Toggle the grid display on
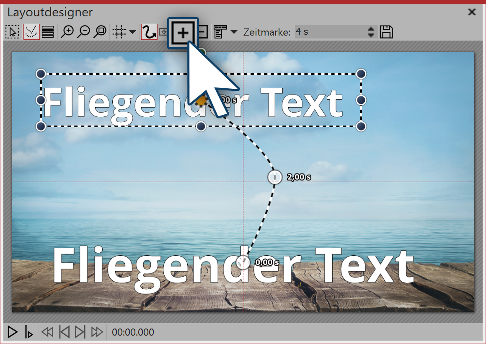The height and width of the screenshot is (344, 486). (x=119, y=31)
